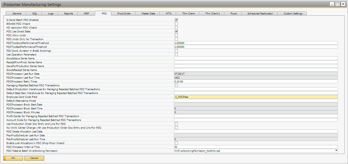Edit the PDCProcessor Retry Times field
Viewport: 348px width, 164px height.
click(x=256, y=81)
